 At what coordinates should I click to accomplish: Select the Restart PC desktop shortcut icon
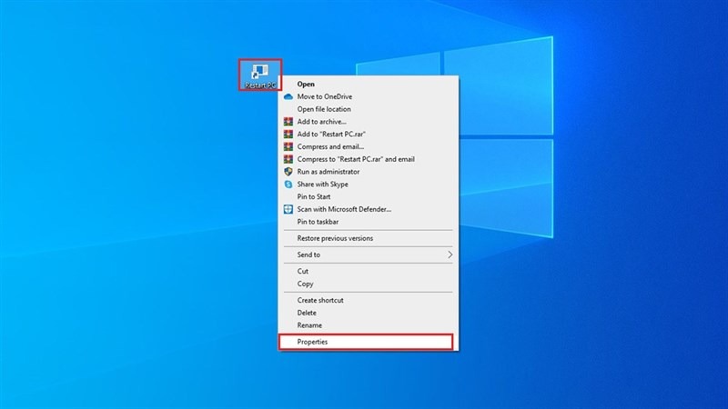(260, 75)
